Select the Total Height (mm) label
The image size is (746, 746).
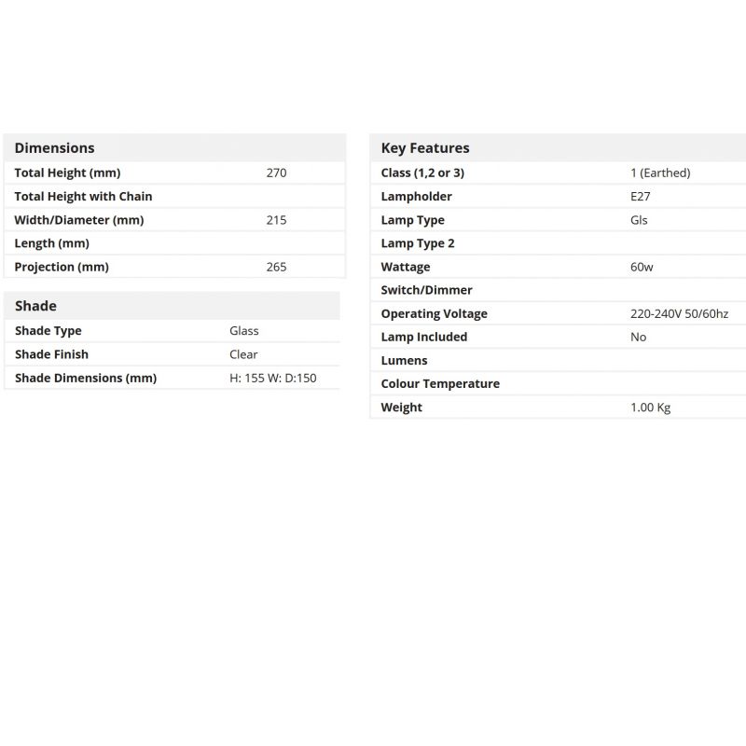[x=67, y=173]
